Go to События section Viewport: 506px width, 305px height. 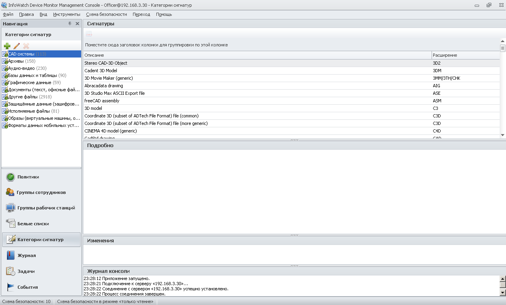pyautogui.click(x=41, y=287)
